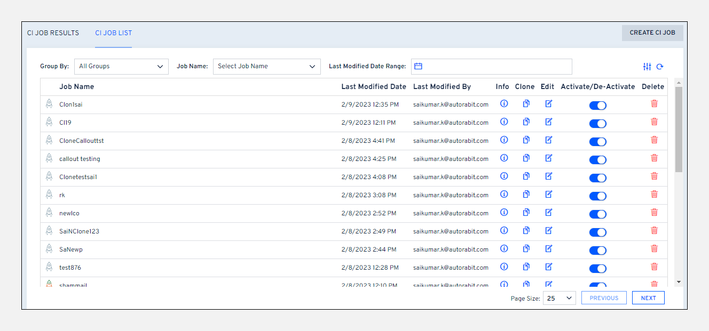The image size is (709, 331).
Task: Edit the CloneCallouttst job
Action: pyautogui.click(x=548, y=140)
